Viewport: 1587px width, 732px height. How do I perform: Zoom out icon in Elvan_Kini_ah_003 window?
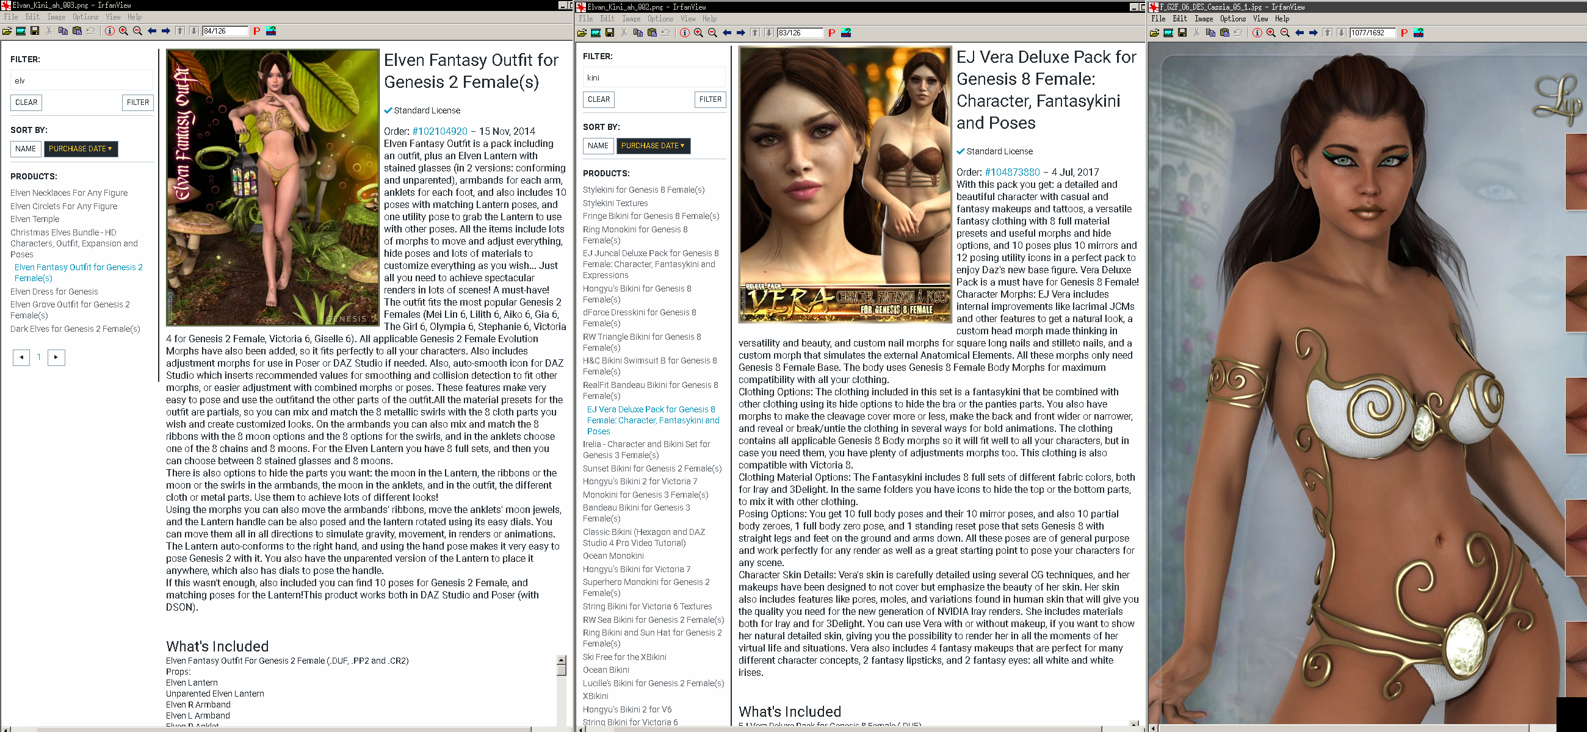click(137, 30)
